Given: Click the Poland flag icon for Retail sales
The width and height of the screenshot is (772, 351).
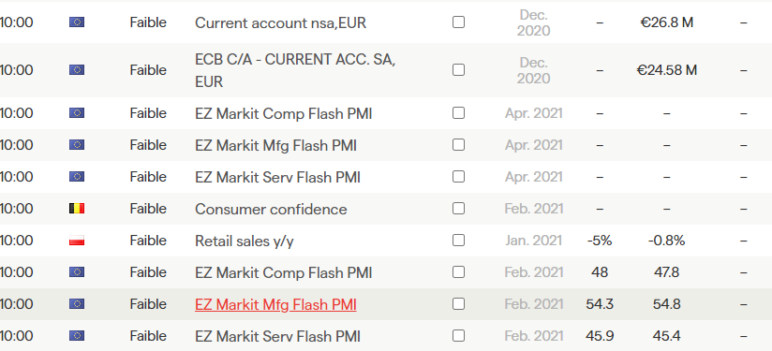Looking at the screenshot, I should (77, 241).
